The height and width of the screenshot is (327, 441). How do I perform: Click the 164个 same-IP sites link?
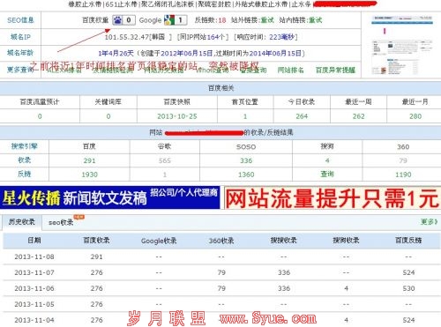pos(216,37)
